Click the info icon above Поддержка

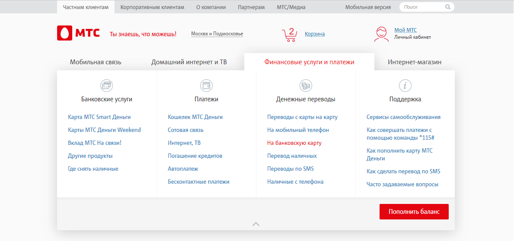[x=405, y=86]
